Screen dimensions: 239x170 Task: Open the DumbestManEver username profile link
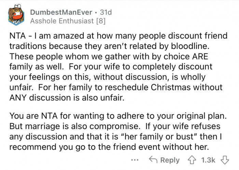click(x=60, y=13)
